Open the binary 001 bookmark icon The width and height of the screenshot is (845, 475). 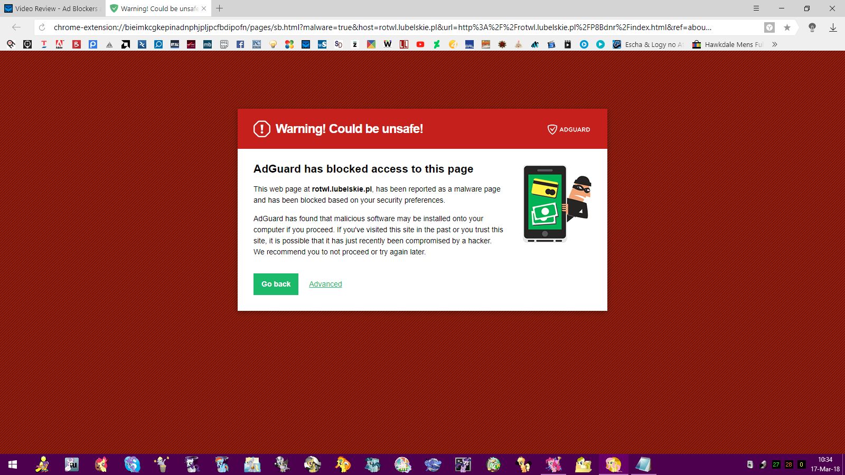click(x=224, y=44)
